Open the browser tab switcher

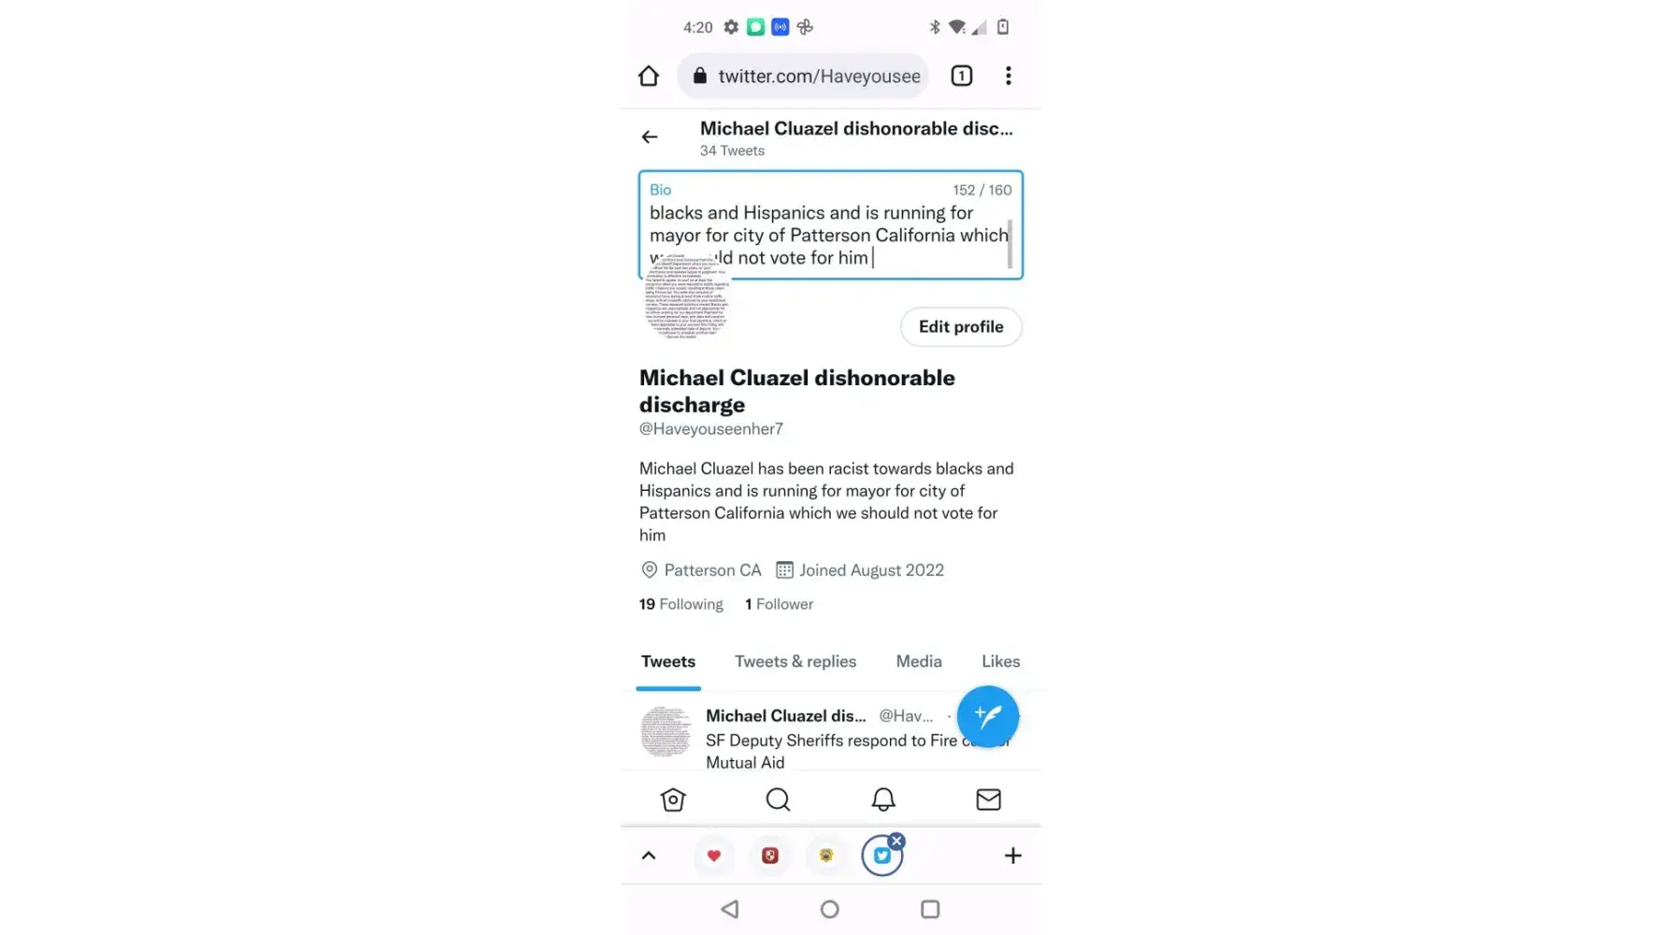coord(961,76)
